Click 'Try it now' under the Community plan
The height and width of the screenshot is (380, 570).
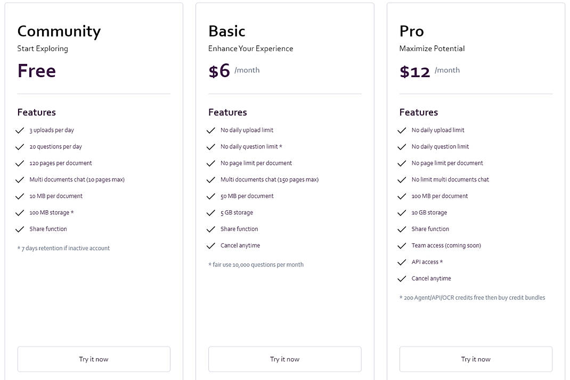(94, 359)
